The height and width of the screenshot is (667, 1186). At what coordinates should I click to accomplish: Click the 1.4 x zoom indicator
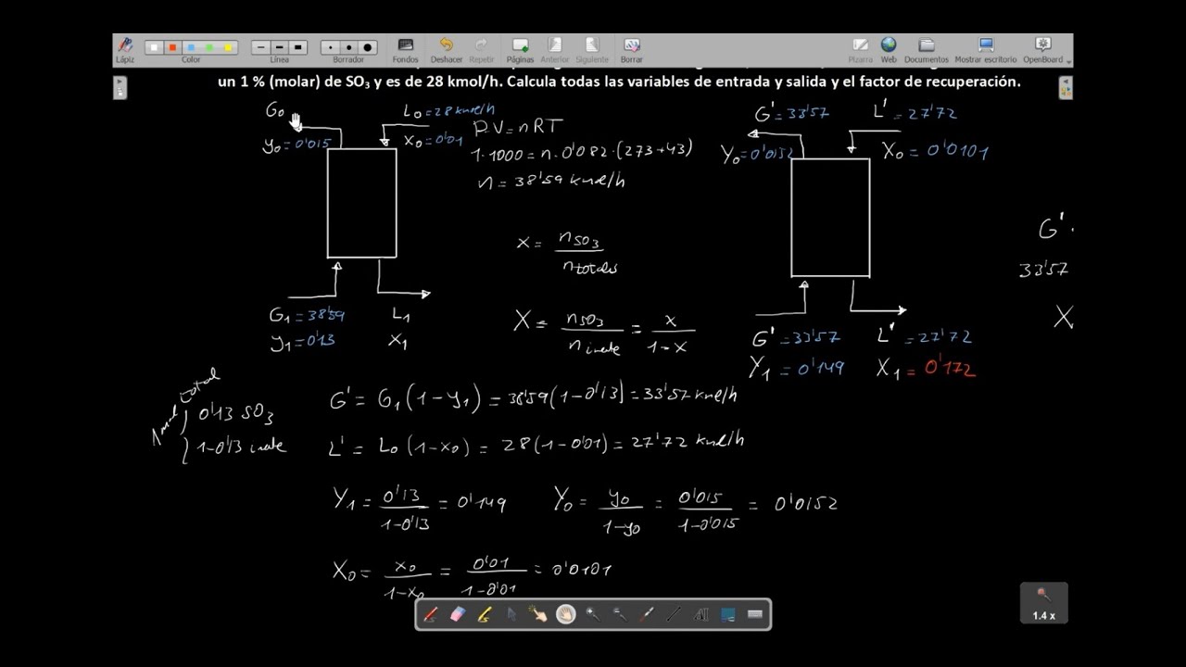click(x=1043, y=604)
